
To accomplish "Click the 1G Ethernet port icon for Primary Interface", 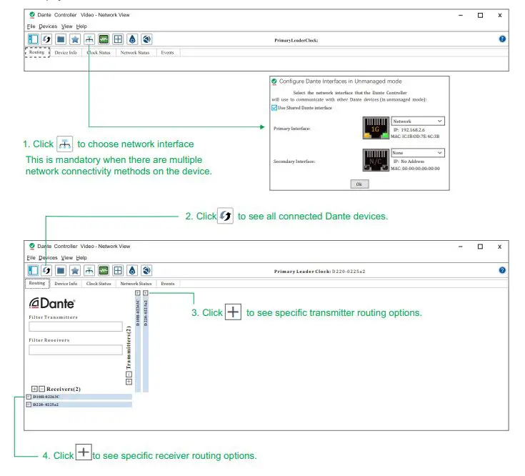I will (x=376, y=128).
